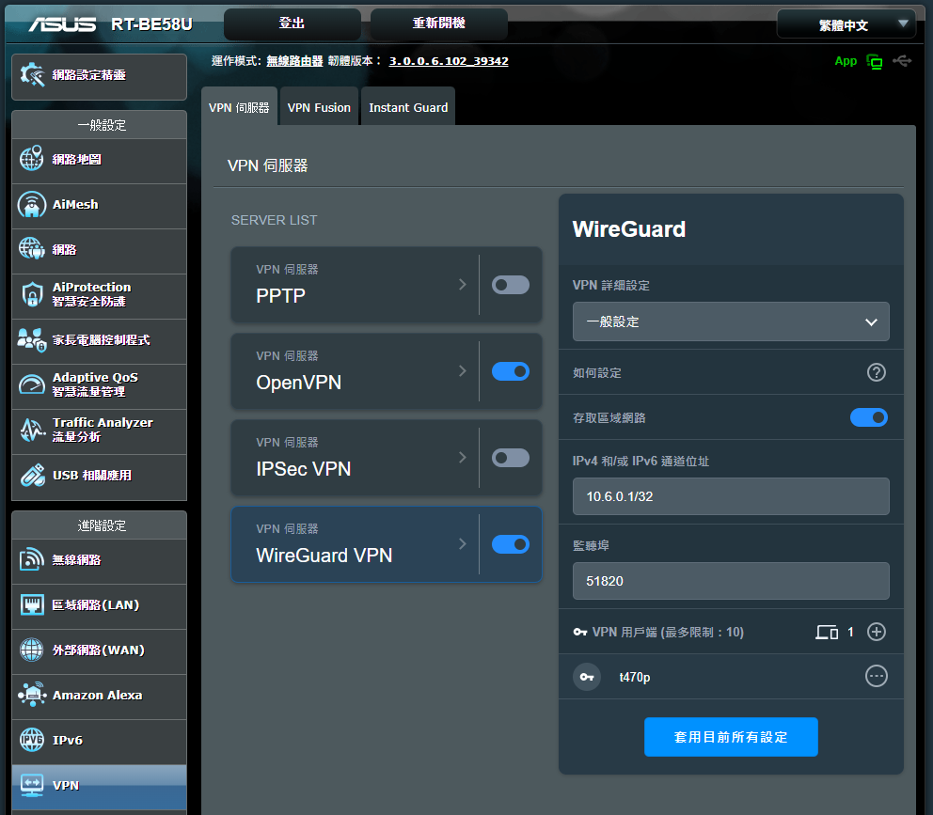Image resolution: width=933 pixels, height=815 pixels.
Task: Turn off the access LAN toggle
Action: pos(868,417)
